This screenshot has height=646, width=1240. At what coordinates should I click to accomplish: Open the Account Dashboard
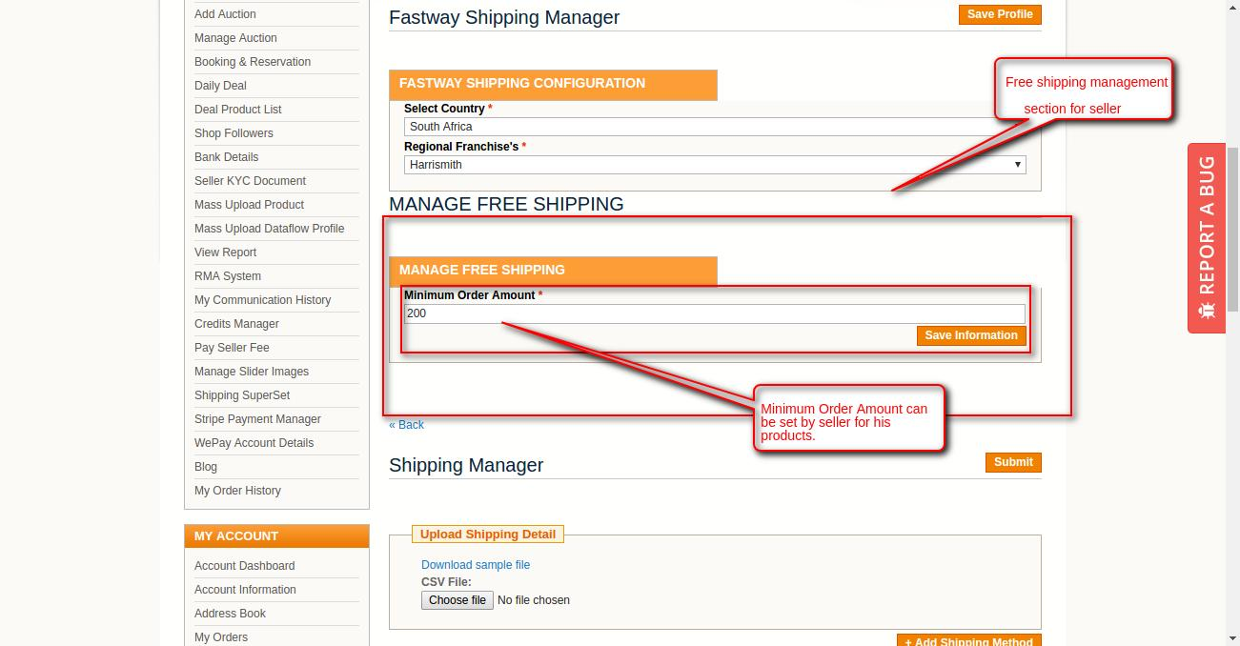click(x=244, y=565)
